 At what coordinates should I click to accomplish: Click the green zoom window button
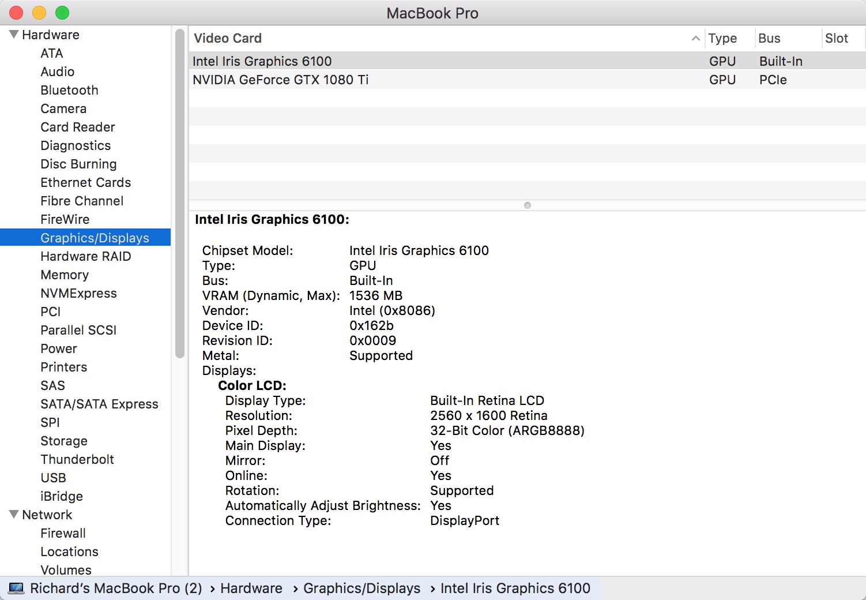coord(62,13)
